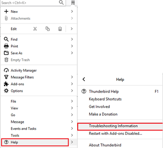Click the Activity Manager gauge icon
163x148 pixels.
point(6,70)
